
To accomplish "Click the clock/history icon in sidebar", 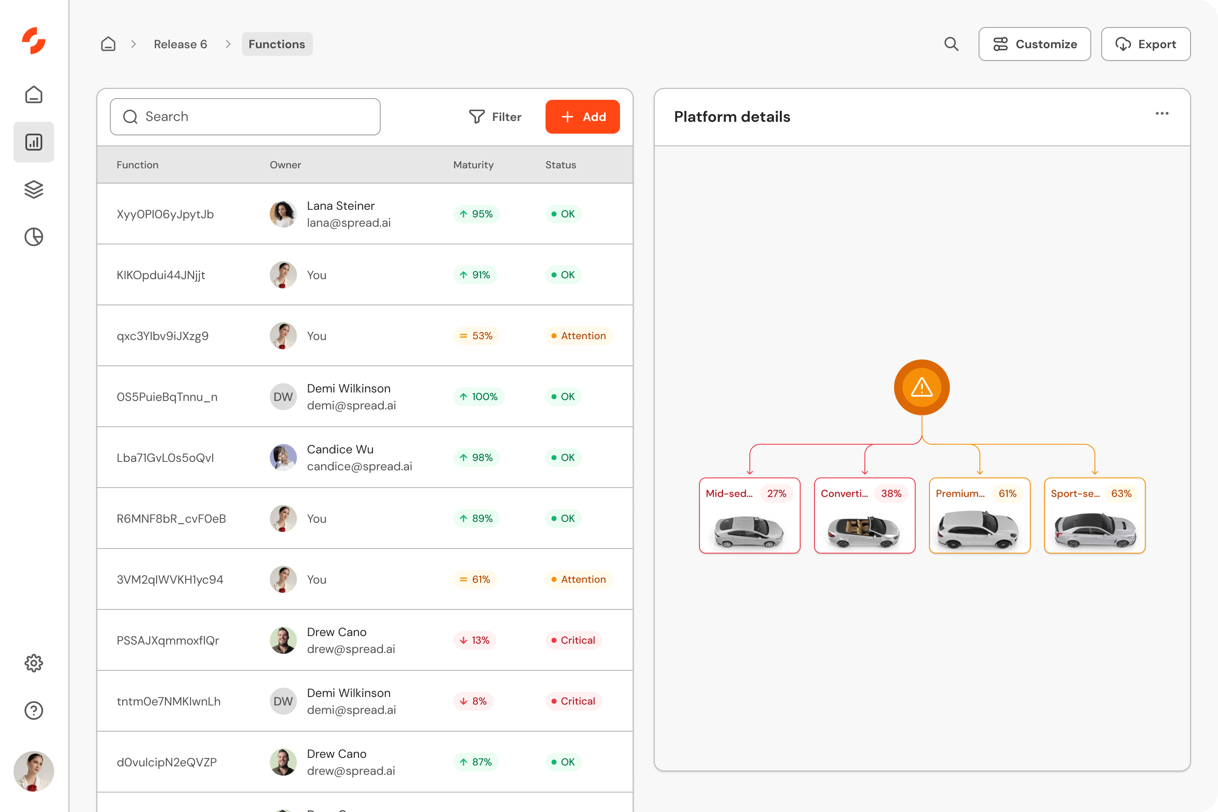I will pyautogui.click(x=33, y=236).
